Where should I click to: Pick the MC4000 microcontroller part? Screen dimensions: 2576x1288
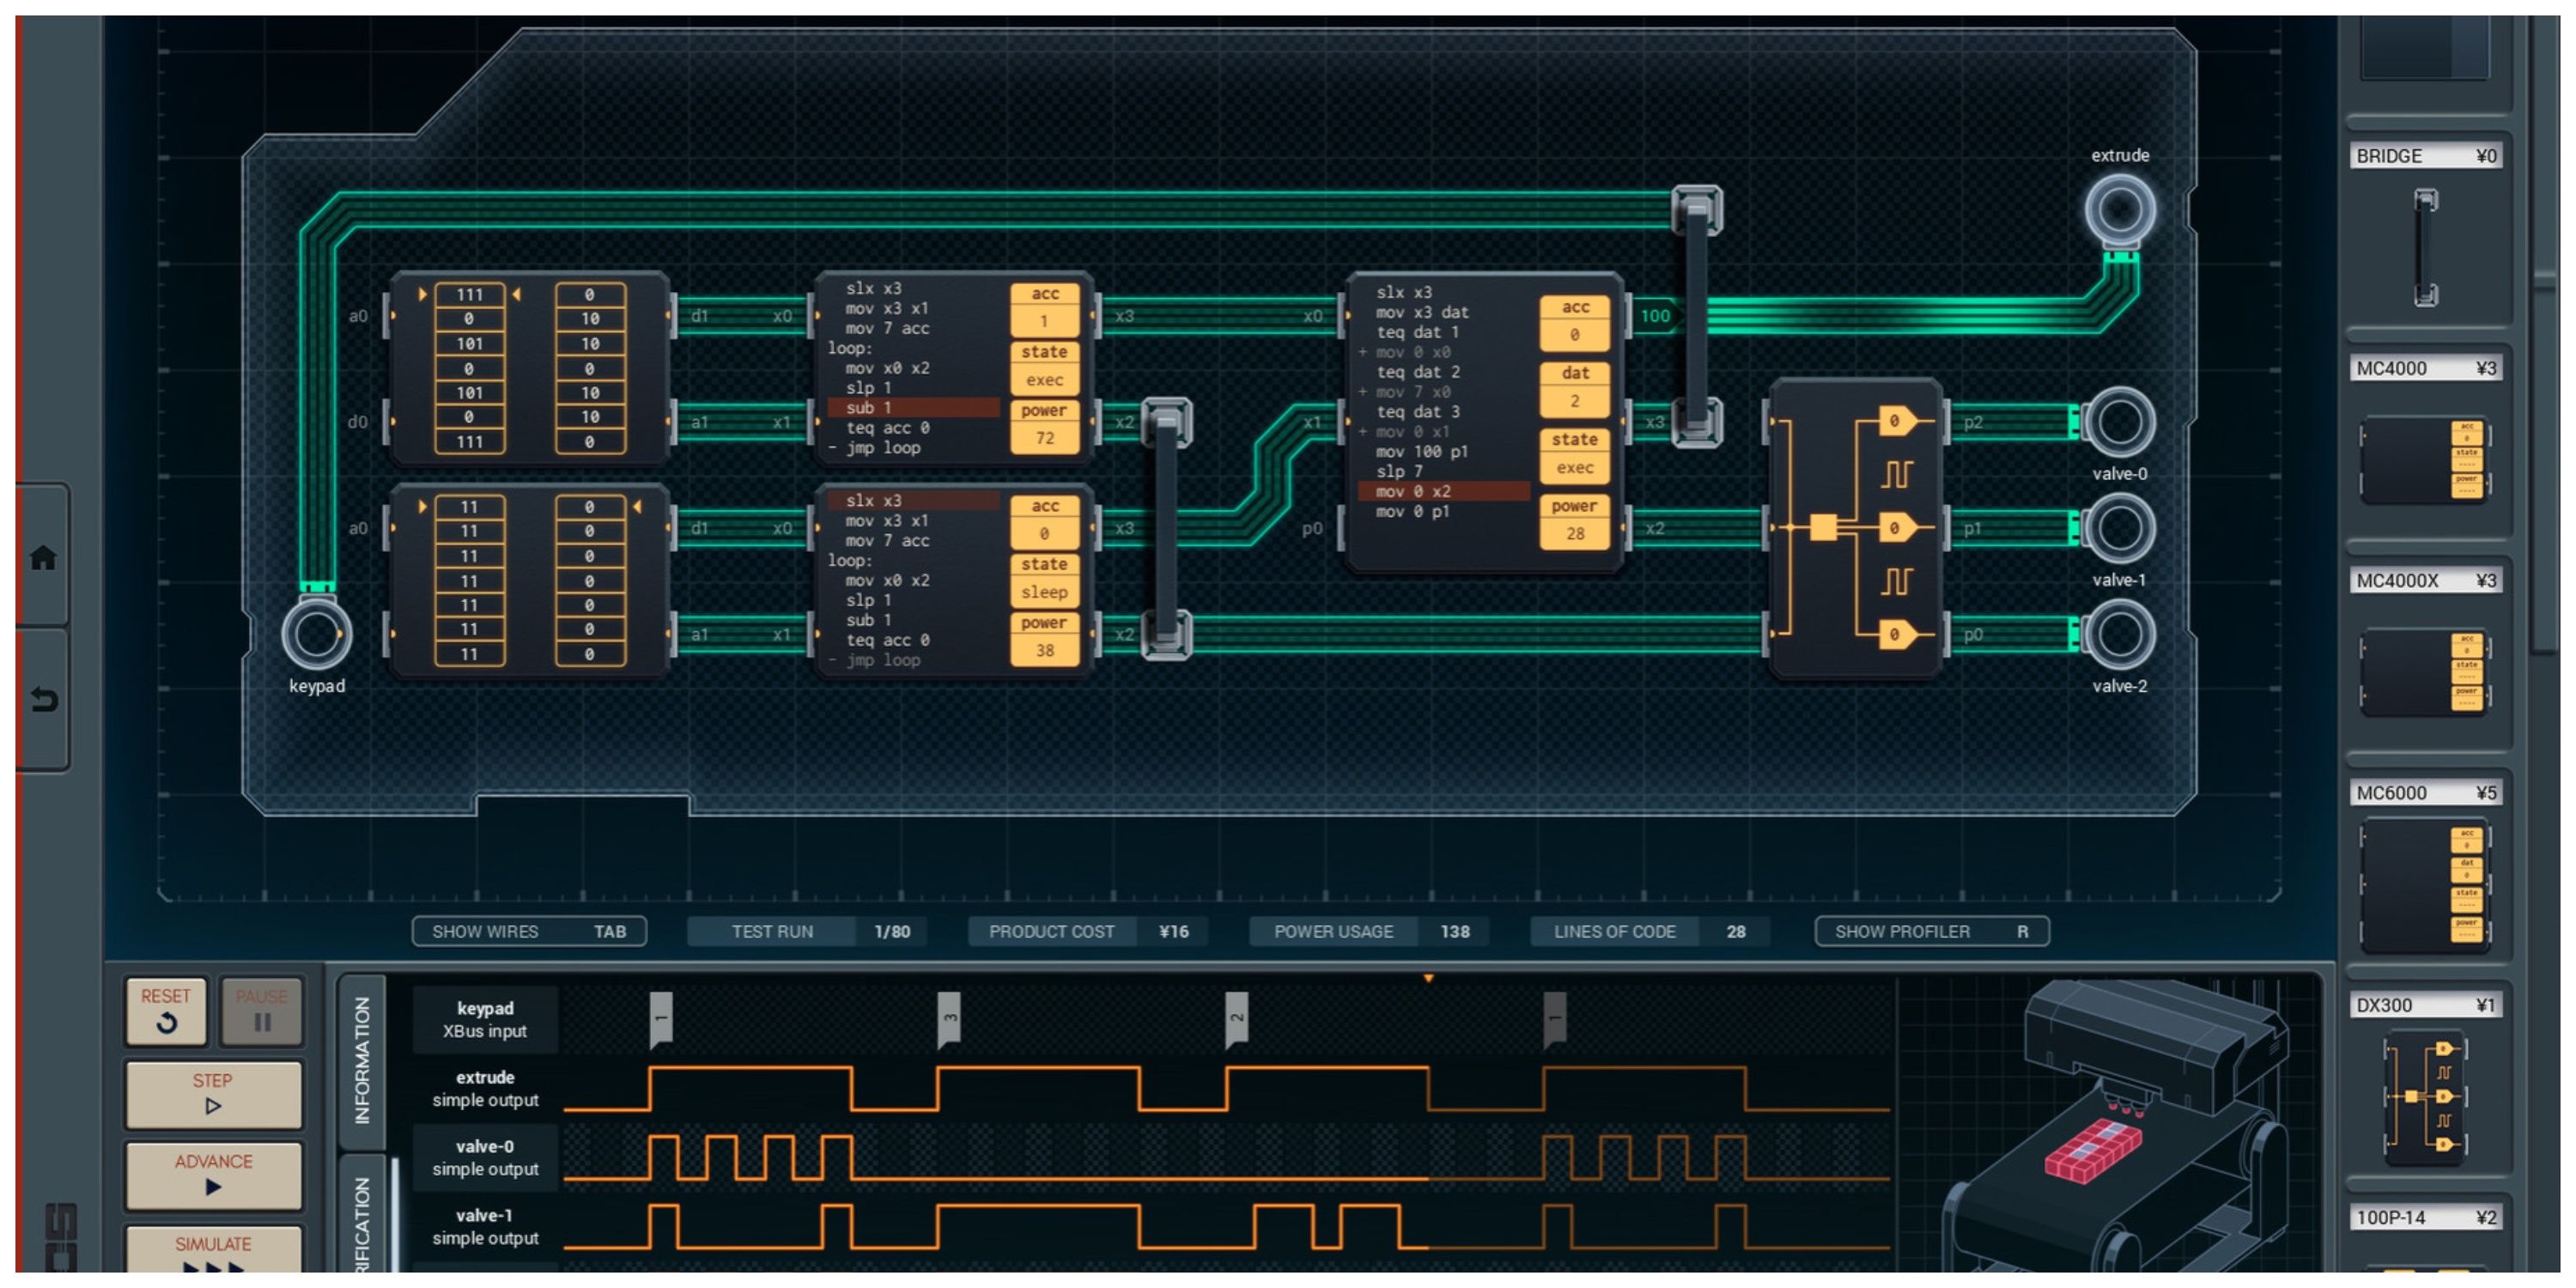click(x=2425, y=459)
